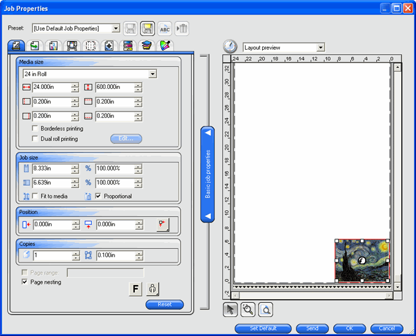Click the blue percent icon for height scale
This screenshot has width=416, height=336.
(88, 169)
